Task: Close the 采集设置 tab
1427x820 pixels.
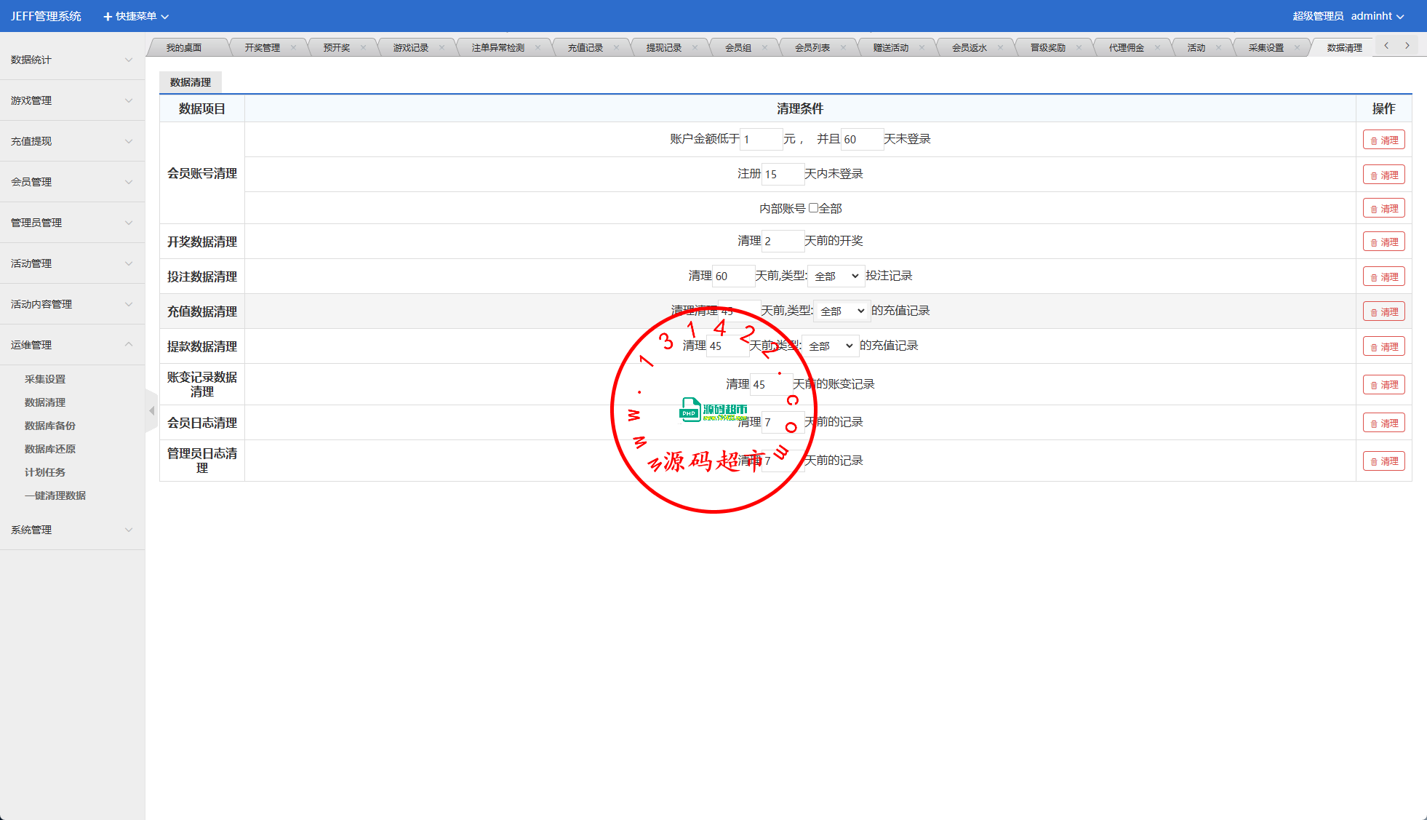Action: tap(1297, 48)
